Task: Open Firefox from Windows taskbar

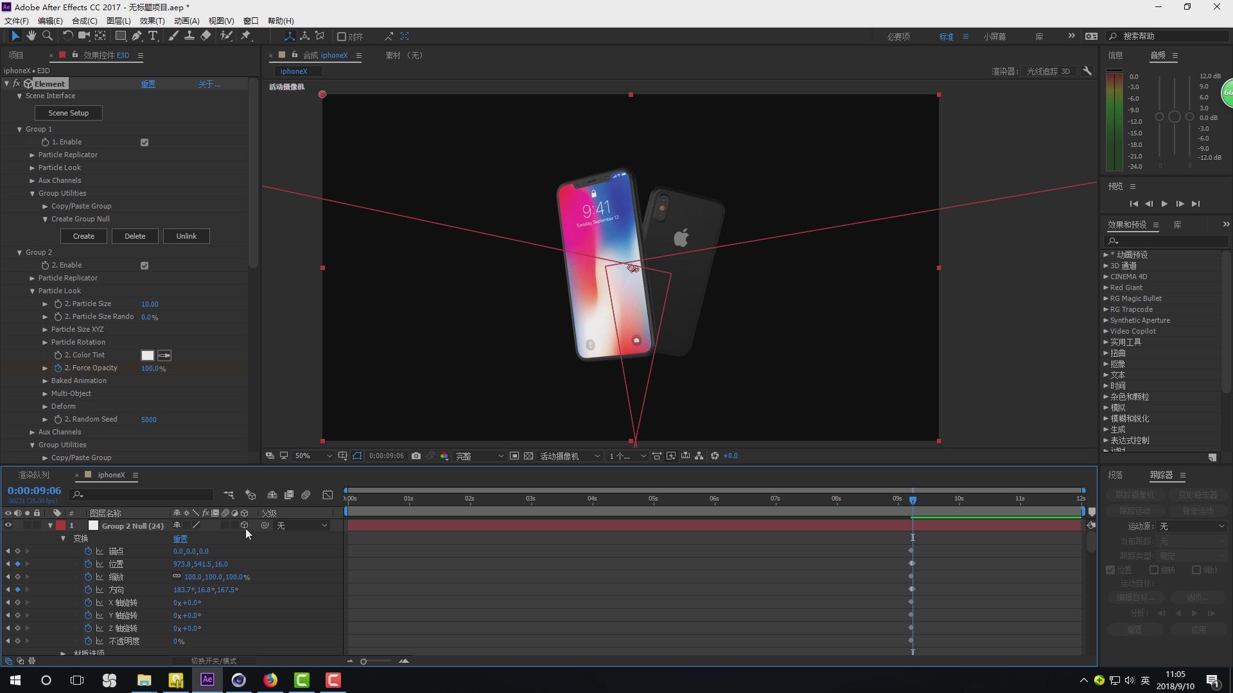Action: [270, 680]
